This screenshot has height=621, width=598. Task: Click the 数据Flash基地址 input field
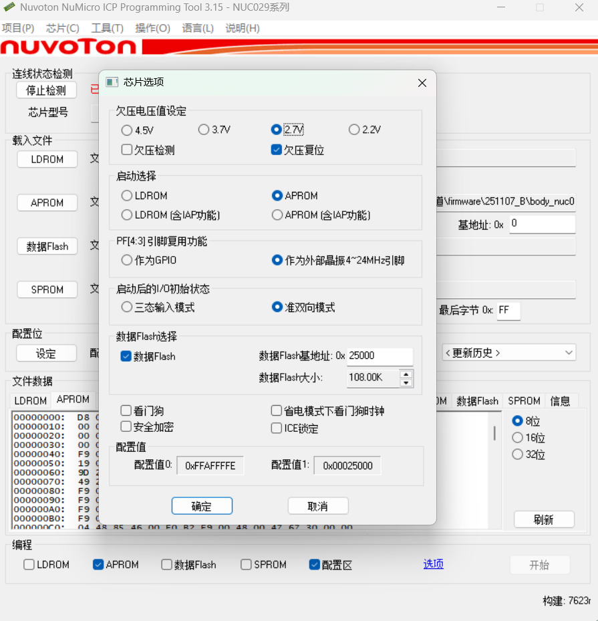(380, 356)
